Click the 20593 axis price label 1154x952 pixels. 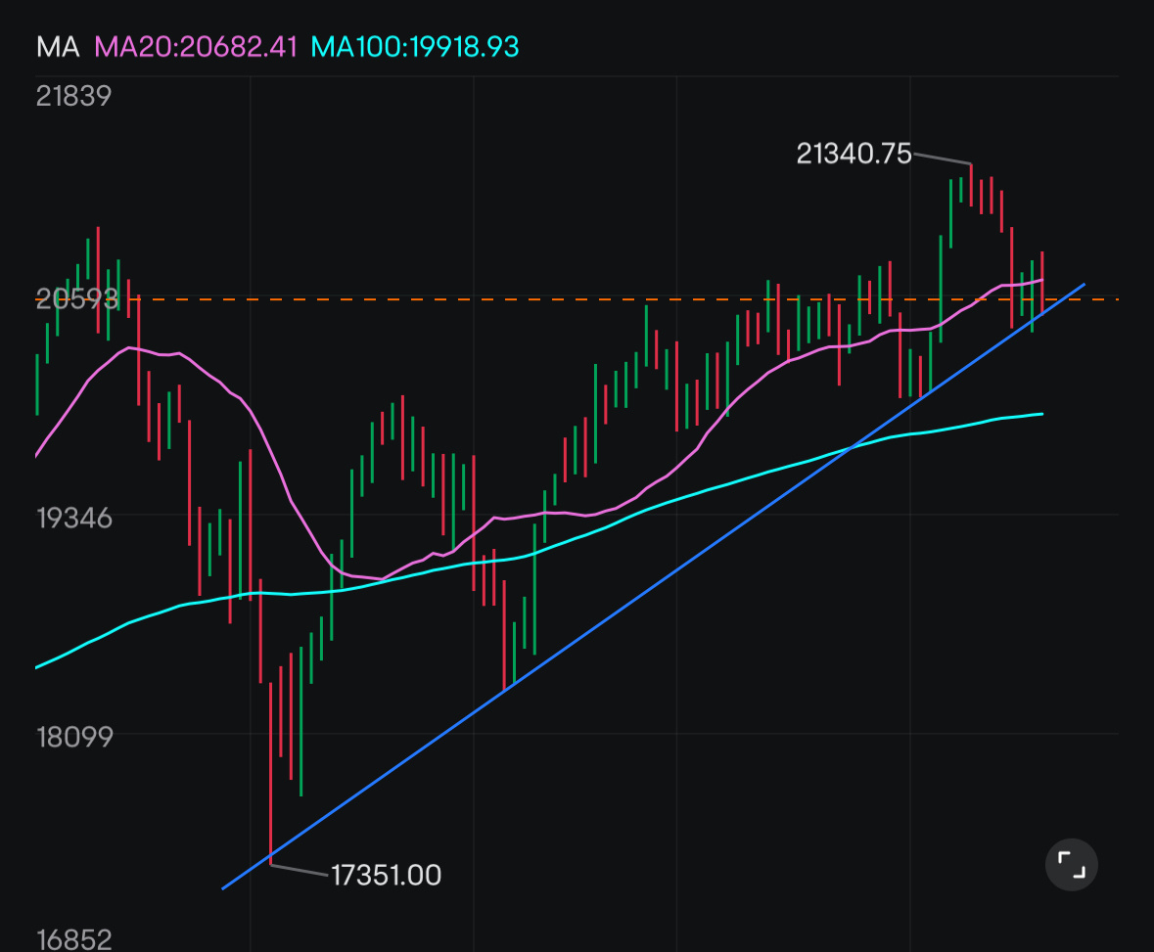click(76, 298)
